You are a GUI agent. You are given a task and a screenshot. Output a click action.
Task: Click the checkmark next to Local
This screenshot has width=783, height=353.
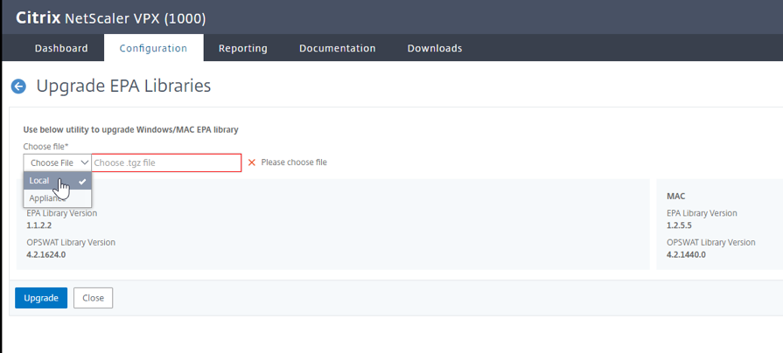coord(82,181)
